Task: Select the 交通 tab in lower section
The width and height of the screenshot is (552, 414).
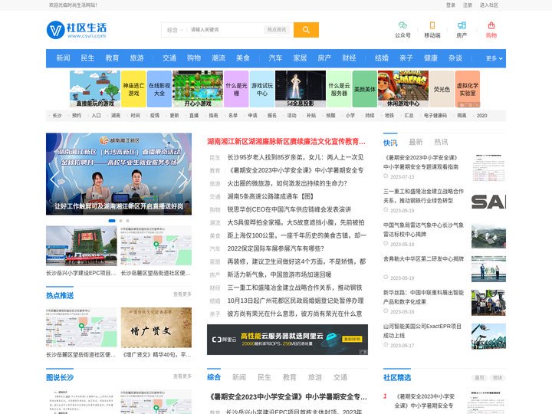Action: tap(340, 377)
